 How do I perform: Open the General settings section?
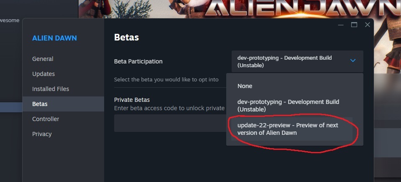[43, 59]
